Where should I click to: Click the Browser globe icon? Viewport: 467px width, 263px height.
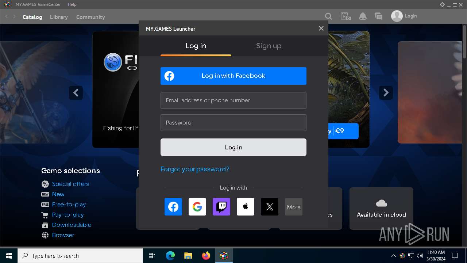tap(45, 235)
